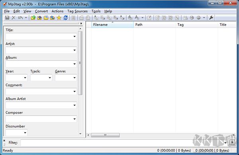Open the Edit menu
The width and height of the screenshot is (239, 155).
tap(16, 11)
